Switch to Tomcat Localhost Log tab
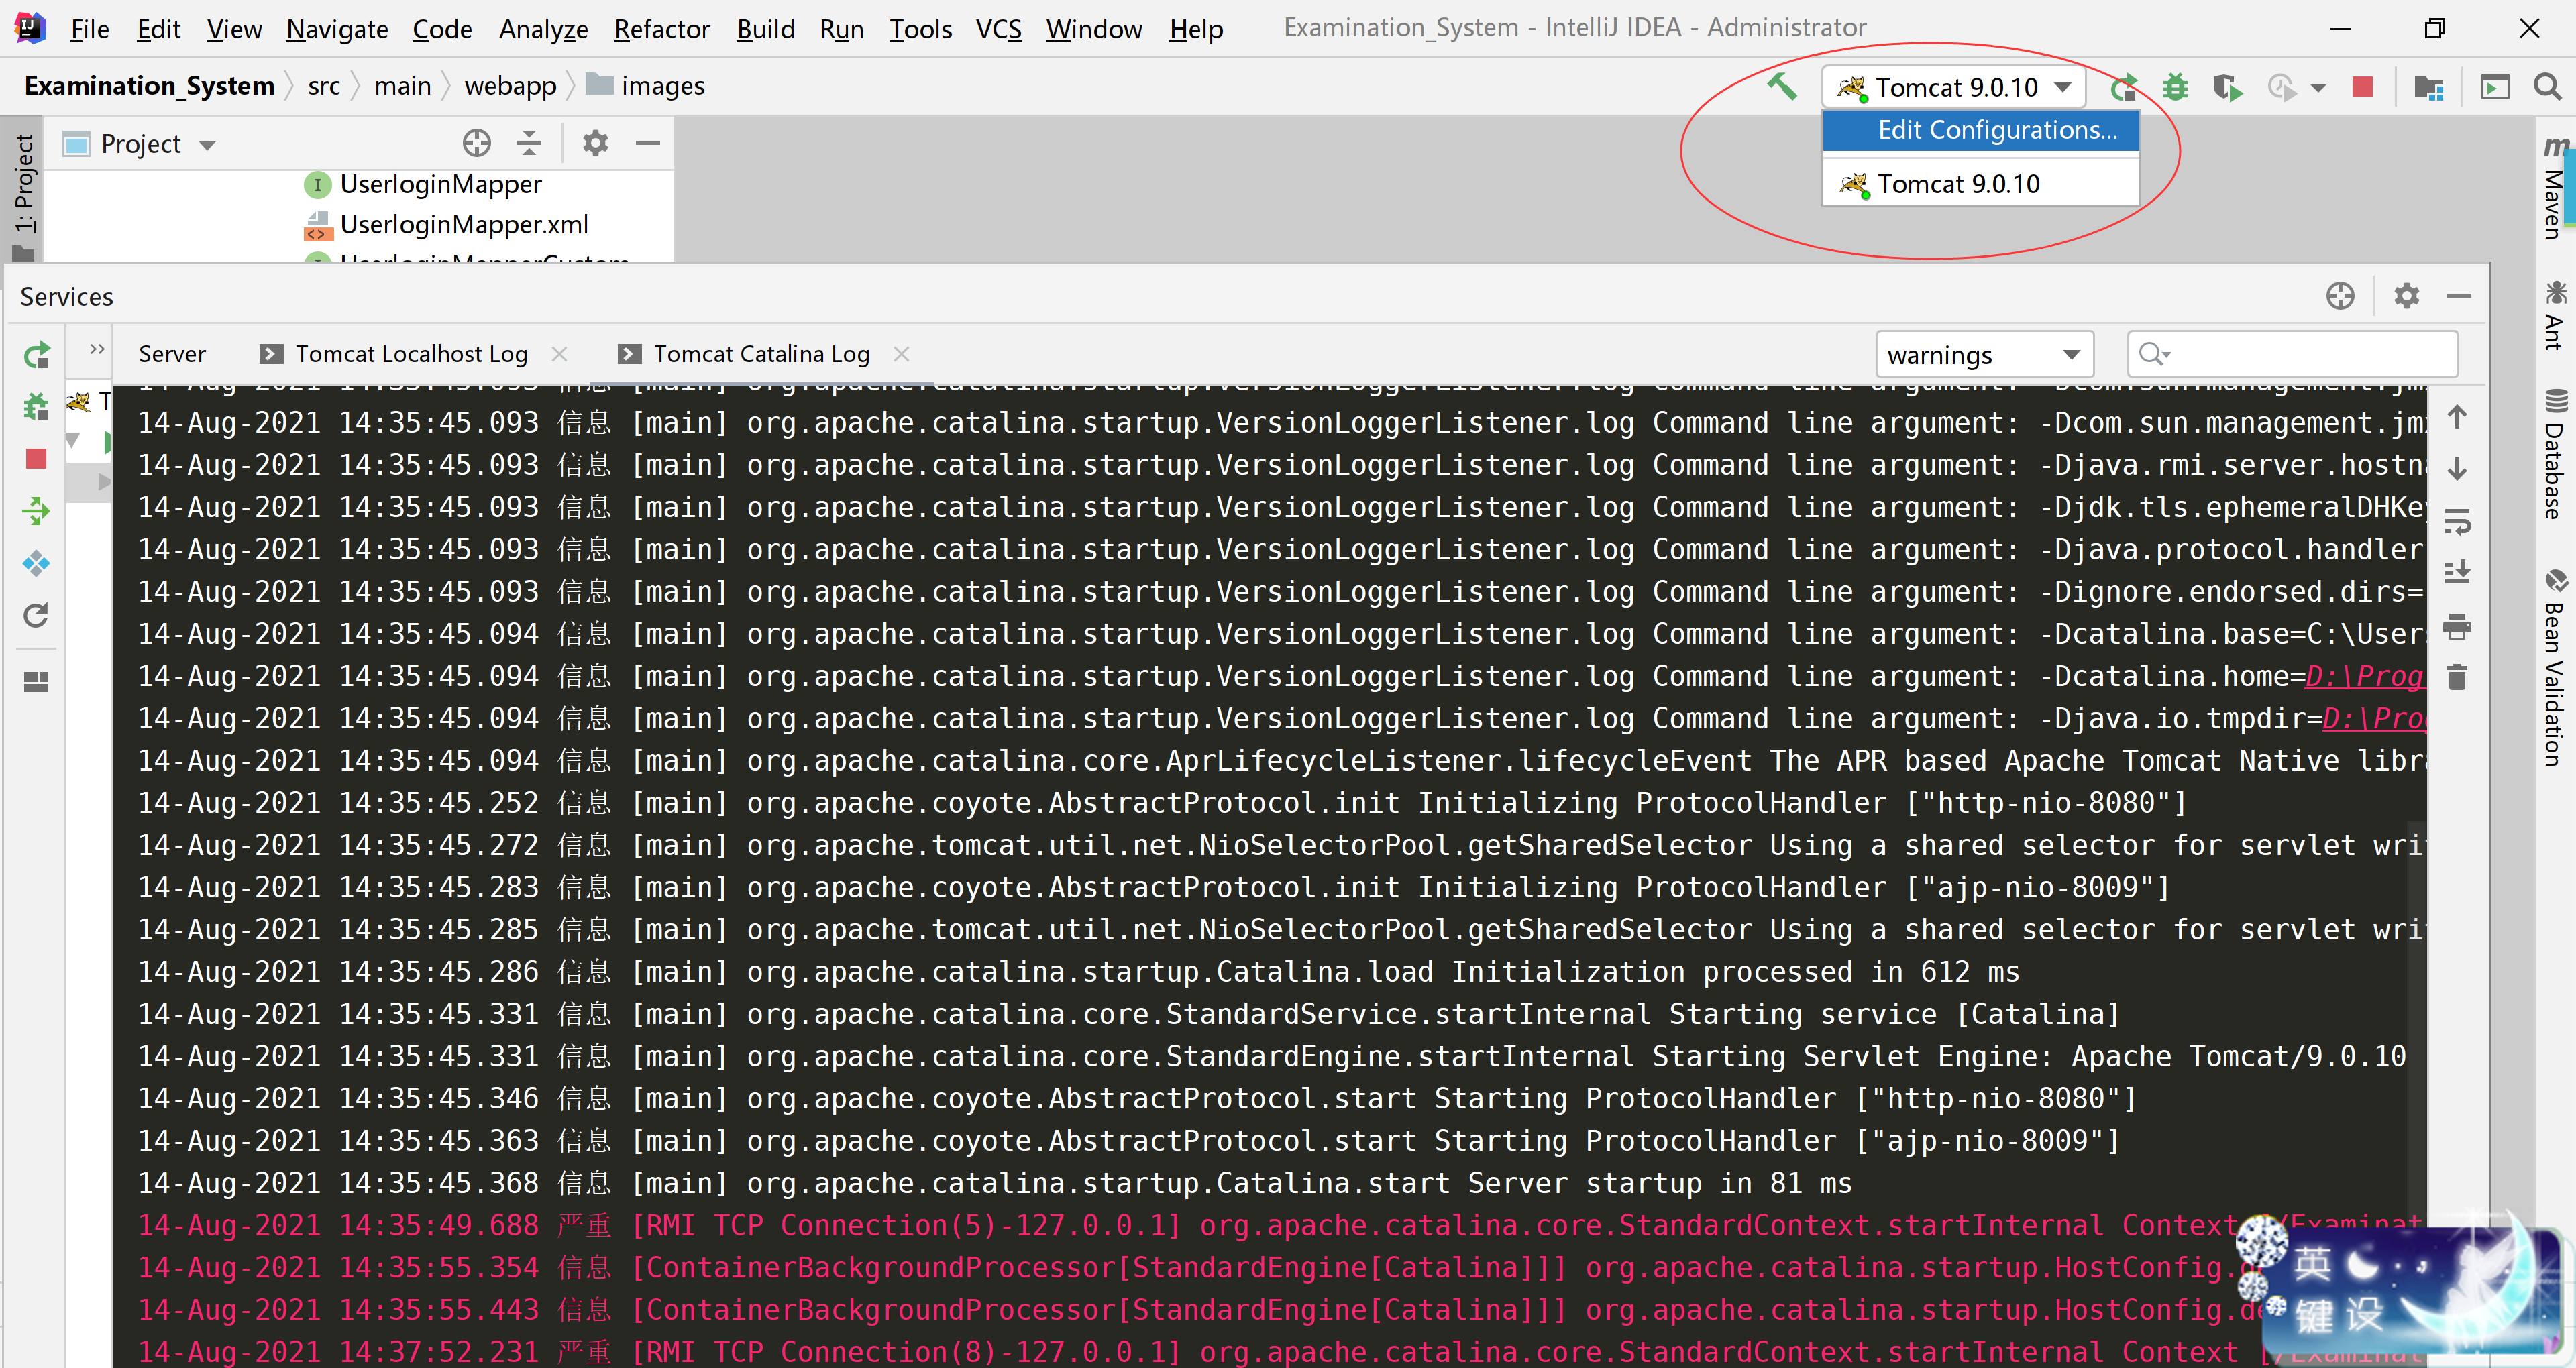This screenshot has width=2576, height=1368. pos(411,354)
